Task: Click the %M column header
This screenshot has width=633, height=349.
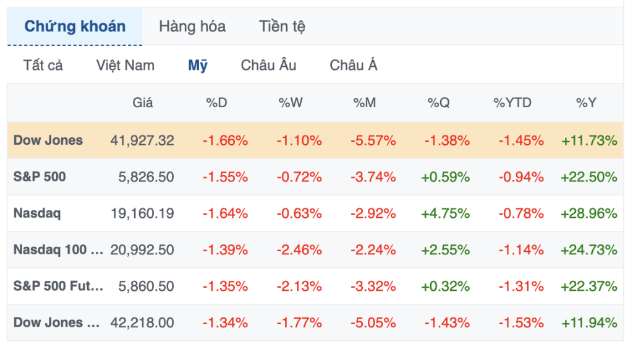Action: (x=365, y=103)
